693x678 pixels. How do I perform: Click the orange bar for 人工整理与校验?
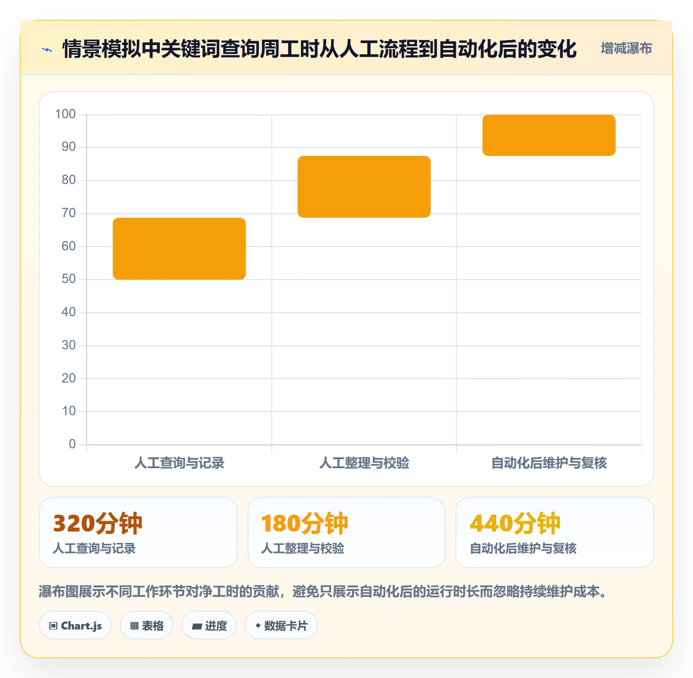click(x=364, y=187)
